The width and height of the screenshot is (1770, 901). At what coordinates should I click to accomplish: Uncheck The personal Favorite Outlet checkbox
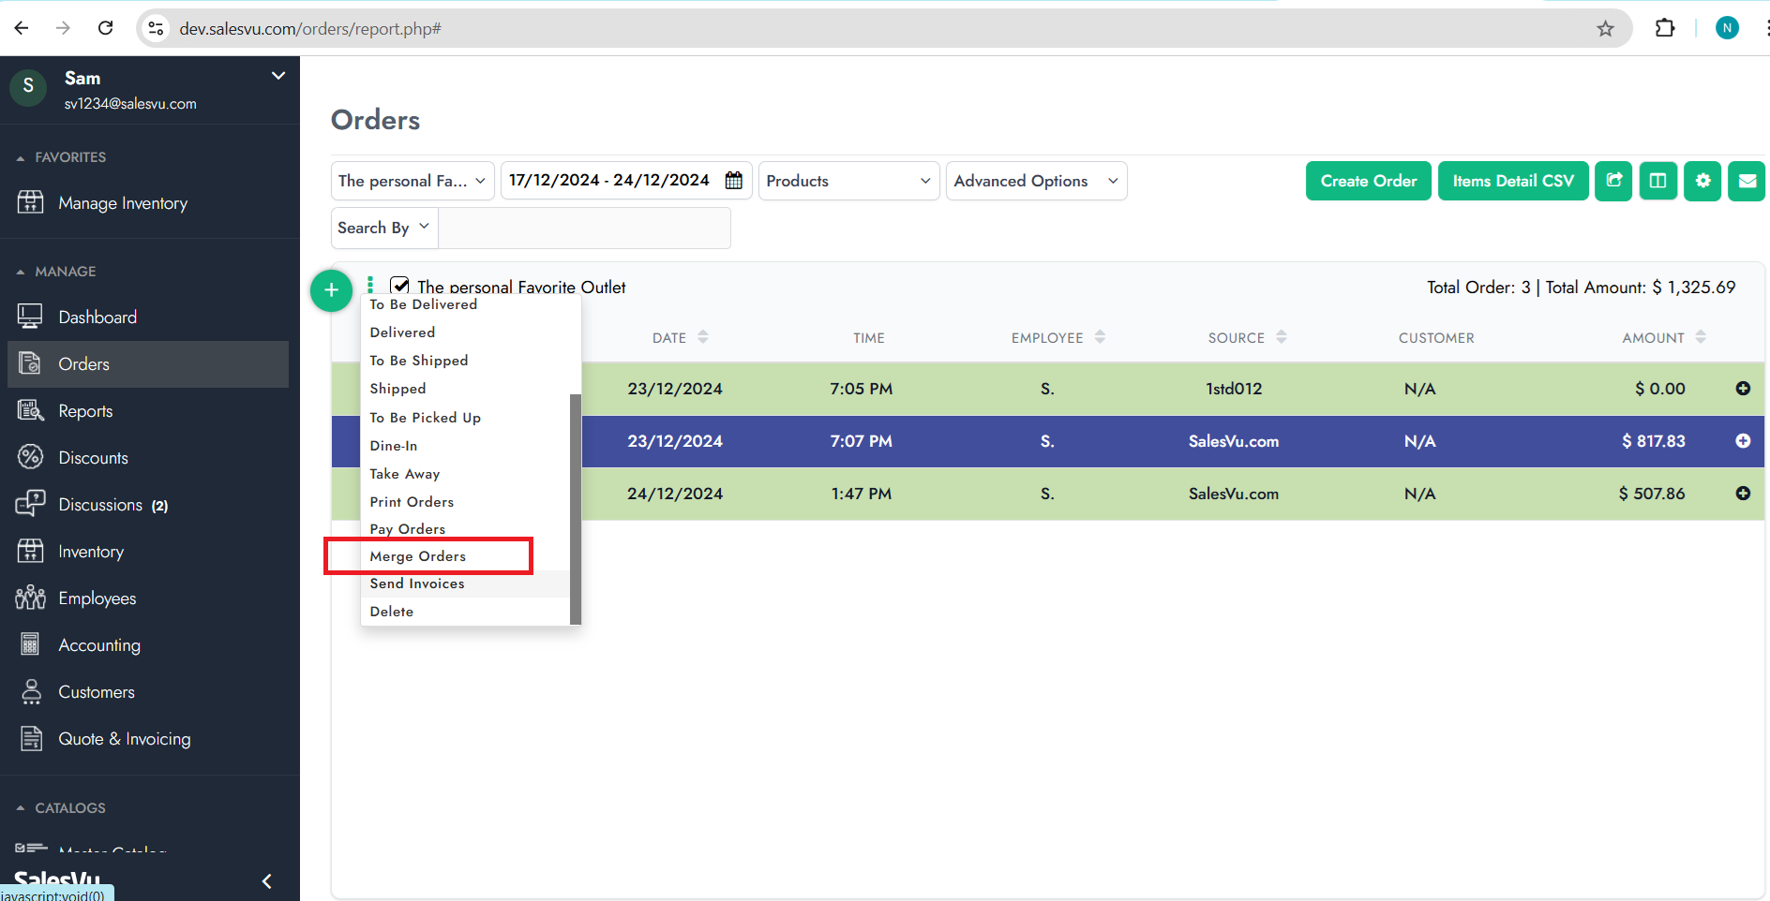400,286
